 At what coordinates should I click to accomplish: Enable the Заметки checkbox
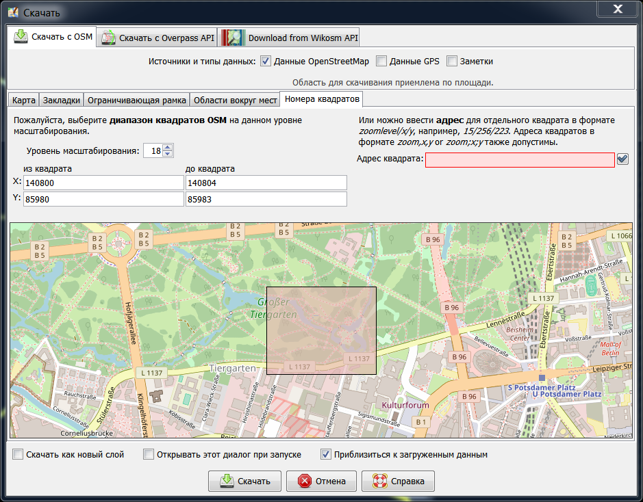tap(452, 61)
